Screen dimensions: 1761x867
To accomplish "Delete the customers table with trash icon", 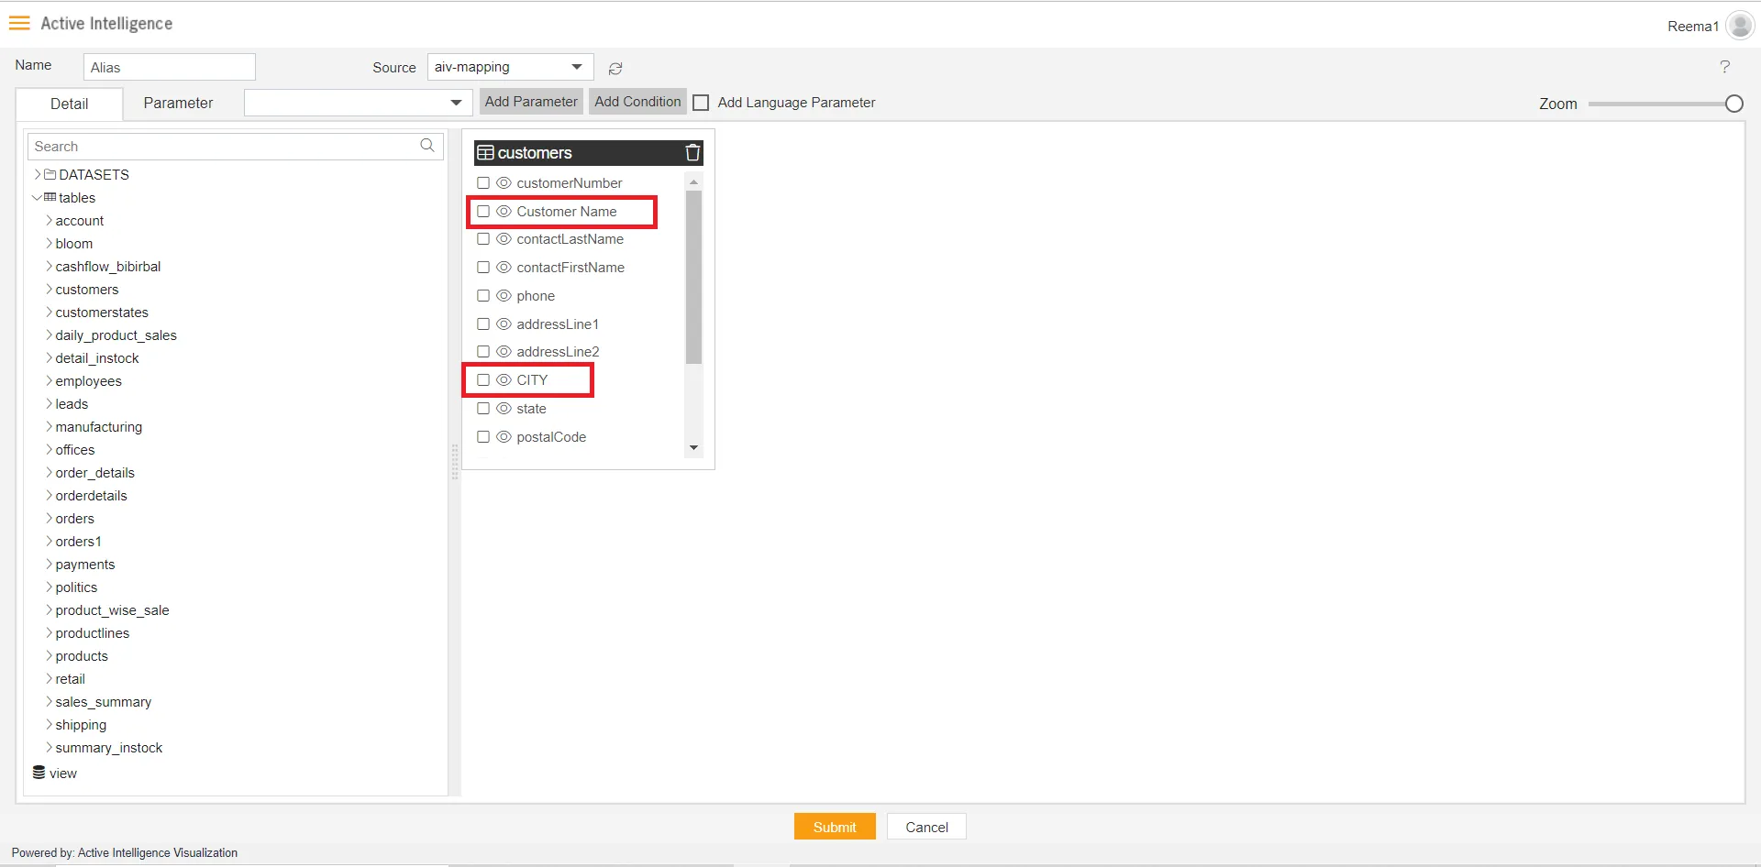I will 692,153.
